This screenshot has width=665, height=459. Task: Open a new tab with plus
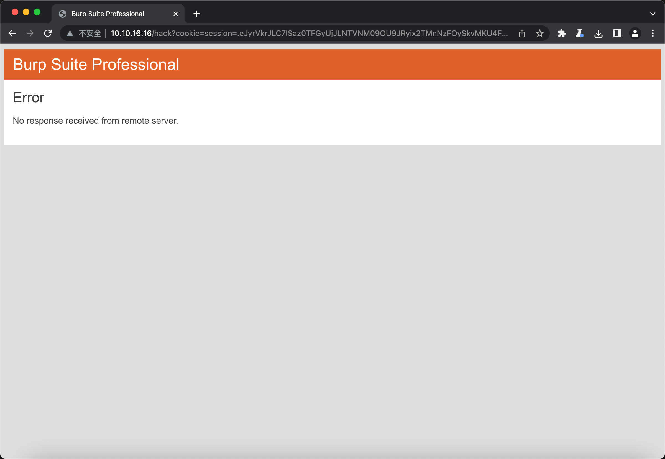pos(197,14)
